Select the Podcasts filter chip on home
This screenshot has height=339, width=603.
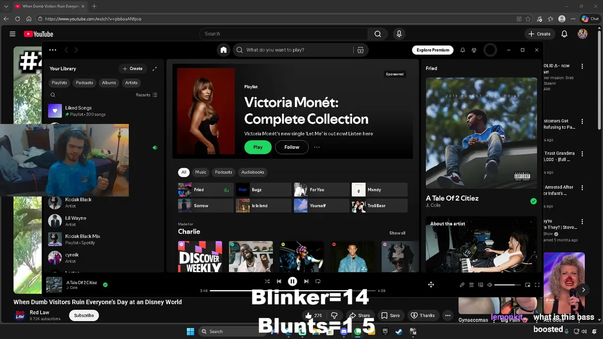tap(223, 172)
